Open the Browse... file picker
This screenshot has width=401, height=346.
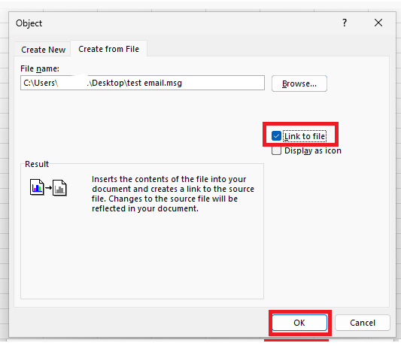(299, 83)
